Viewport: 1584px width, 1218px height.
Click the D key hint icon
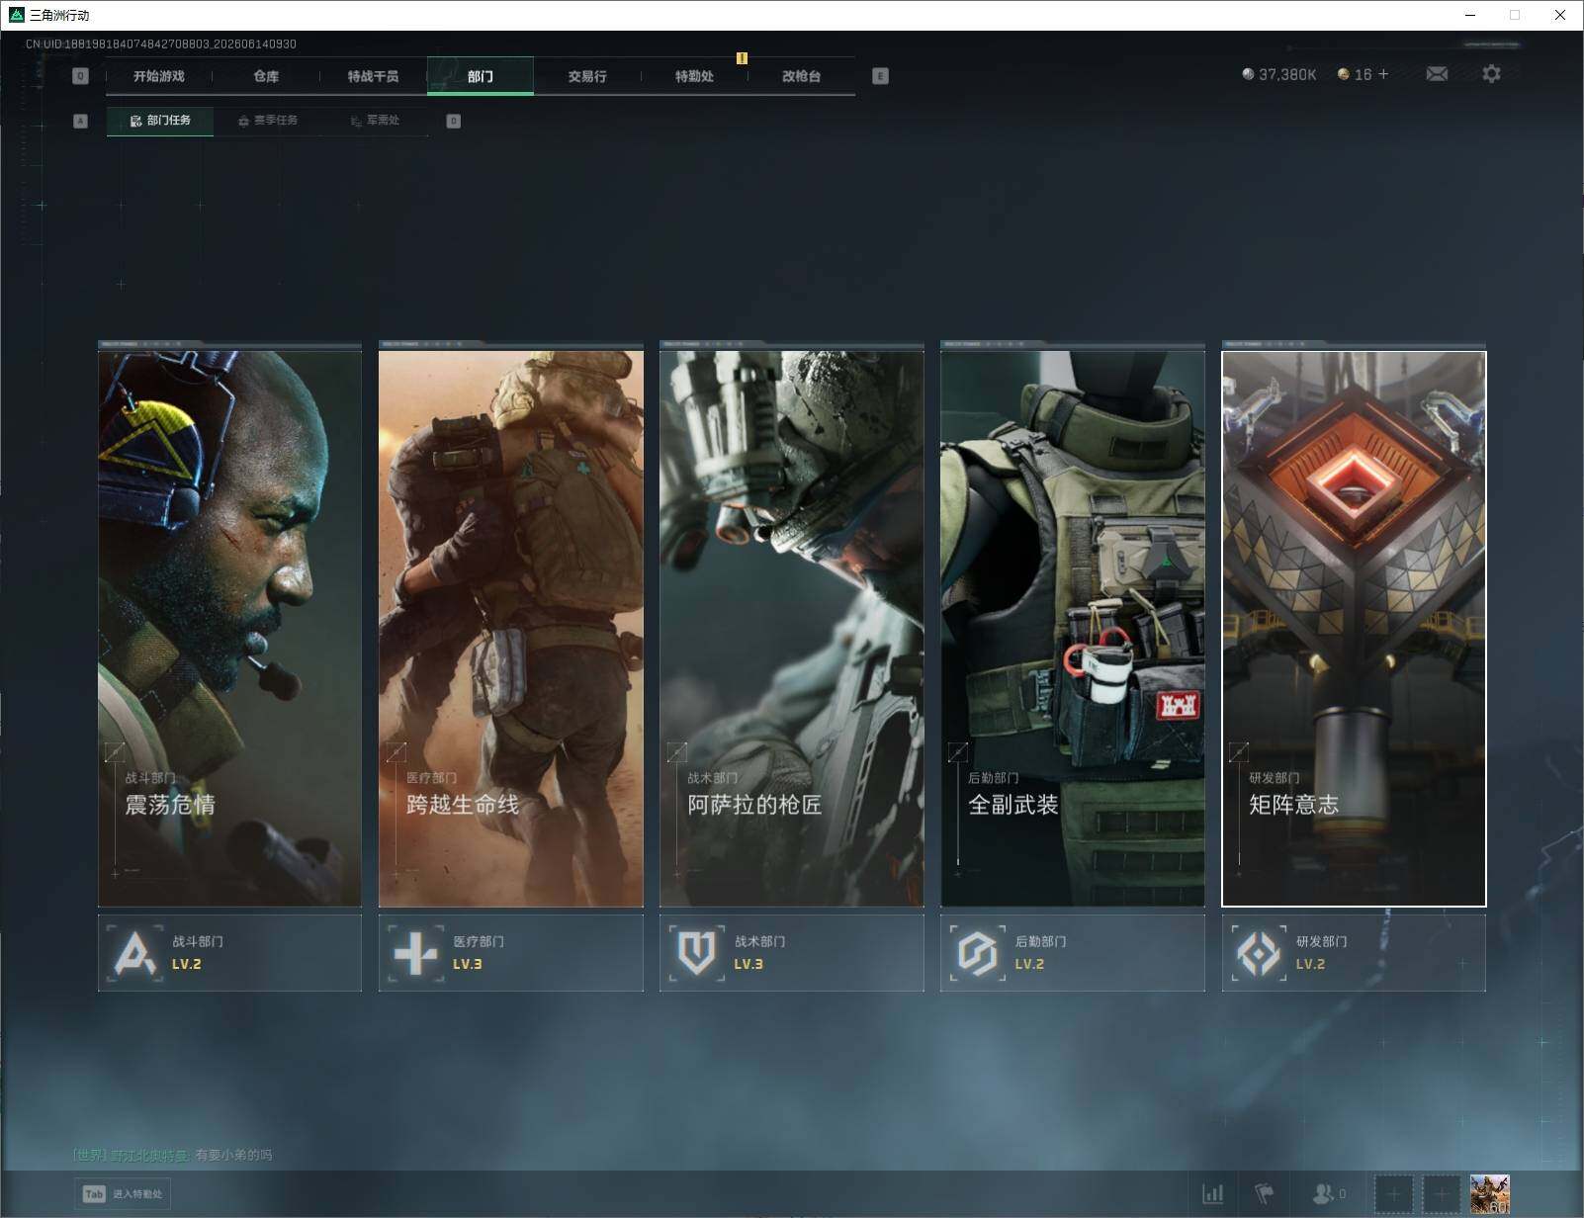pyautogui.click(x=453, y=121)
